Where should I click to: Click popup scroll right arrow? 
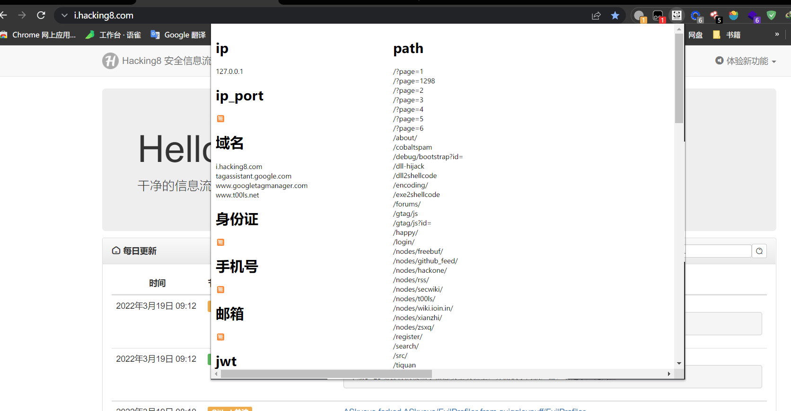click(669, 374)
